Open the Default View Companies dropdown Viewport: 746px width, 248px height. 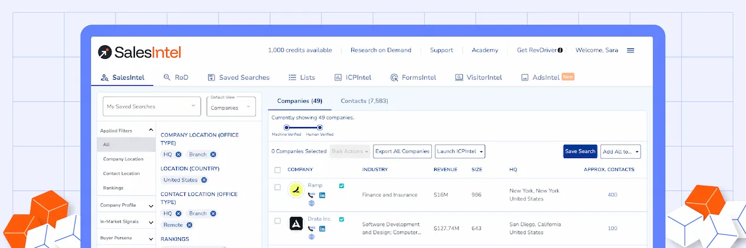point(231,106)
